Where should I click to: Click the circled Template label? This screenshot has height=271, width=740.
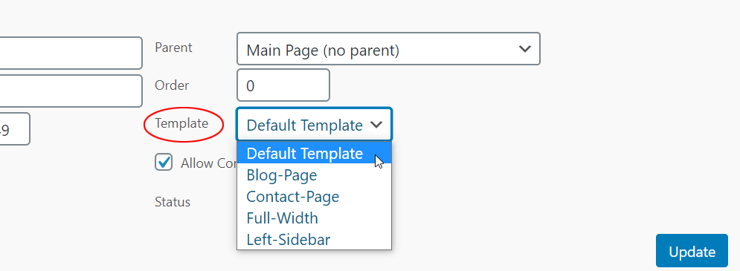[181, 123]
